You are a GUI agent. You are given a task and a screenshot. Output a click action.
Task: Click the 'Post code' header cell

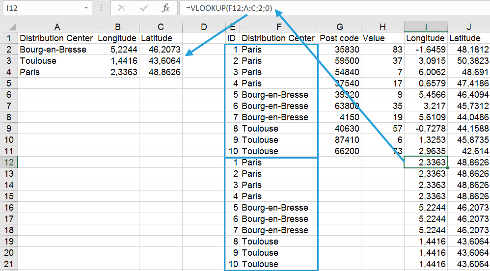(339, 38)
